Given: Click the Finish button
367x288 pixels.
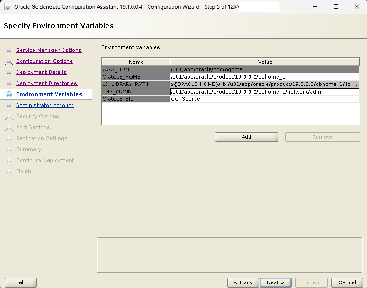Looking at the screenshot, I should 311,282.
